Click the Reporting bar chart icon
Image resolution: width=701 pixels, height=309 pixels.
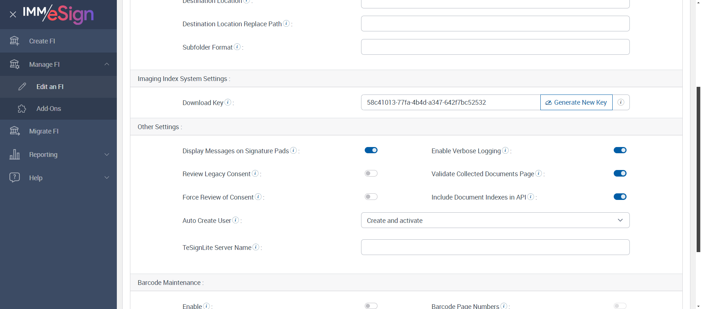(x=15, y=154)
